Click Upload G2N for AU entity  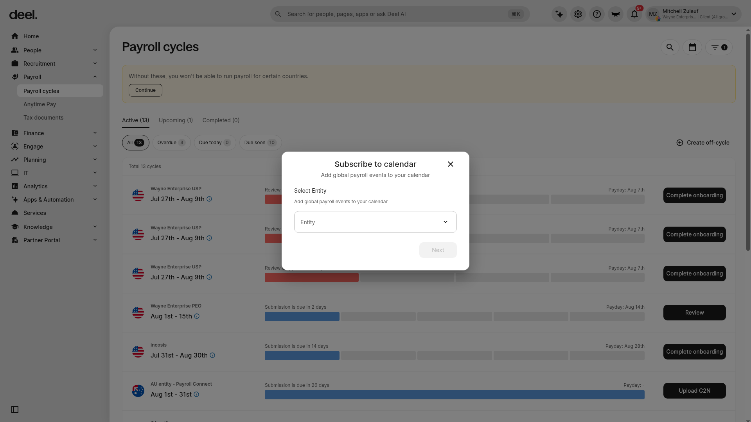pyautogui.click(x=695, y=391)
